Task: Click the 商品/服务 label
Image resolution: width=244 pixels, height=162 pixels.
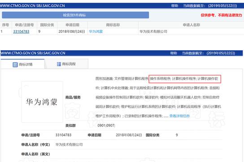Action: click(x=73, y=97)
